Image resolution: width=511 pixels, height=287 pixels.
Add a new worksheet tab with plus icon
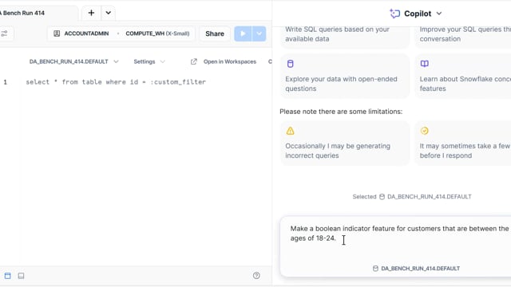(x=91, y=13)
